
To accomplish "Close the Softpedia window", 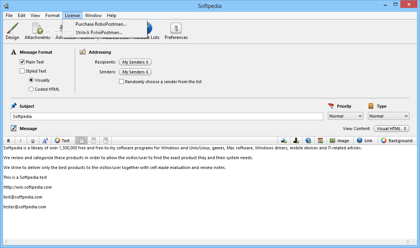I will tap(409, 4).
